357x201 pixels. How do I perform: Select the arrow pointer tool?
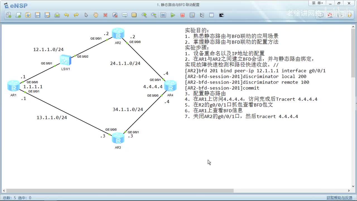point(86,15)
